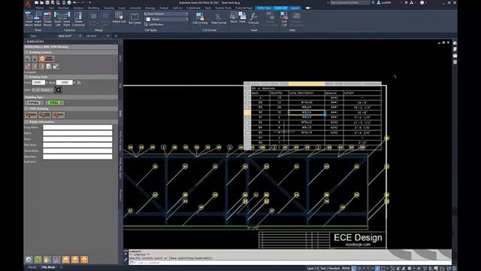Click the orange-circle button in Bubbling Controls

click(47, 59)
